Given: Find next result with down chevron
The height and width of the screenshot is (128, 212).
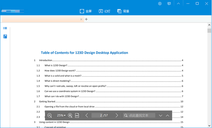Looking at the screenshot, I should click(160, 116).
